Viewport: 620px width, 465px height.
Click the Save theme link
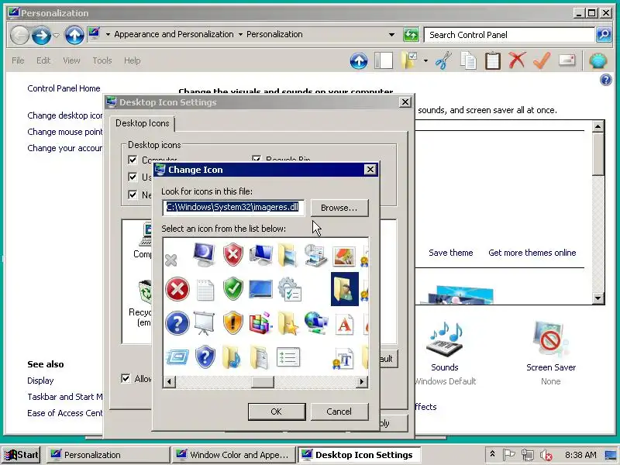[451, 253]
